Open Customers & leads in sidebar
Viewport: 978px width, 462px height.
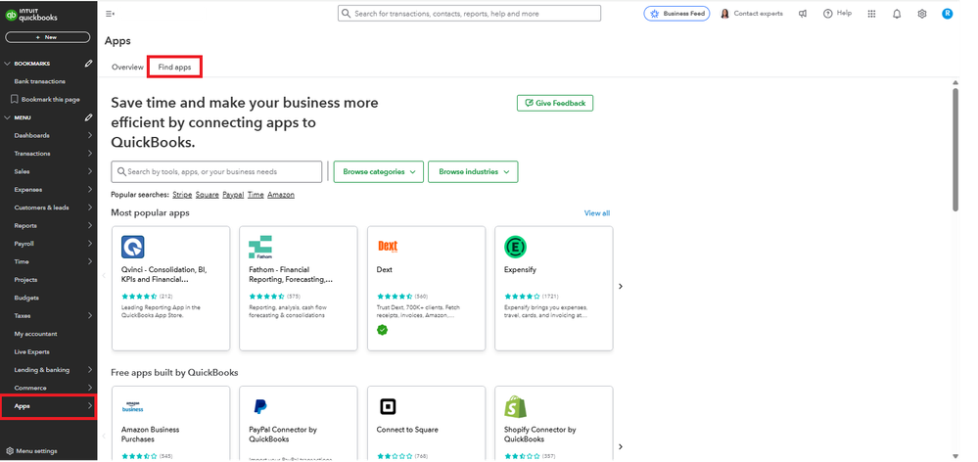click(x=41, y=208)
